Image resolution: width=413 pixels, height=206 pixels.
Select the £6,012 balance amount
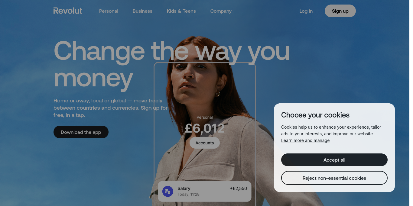pos(205,128)
